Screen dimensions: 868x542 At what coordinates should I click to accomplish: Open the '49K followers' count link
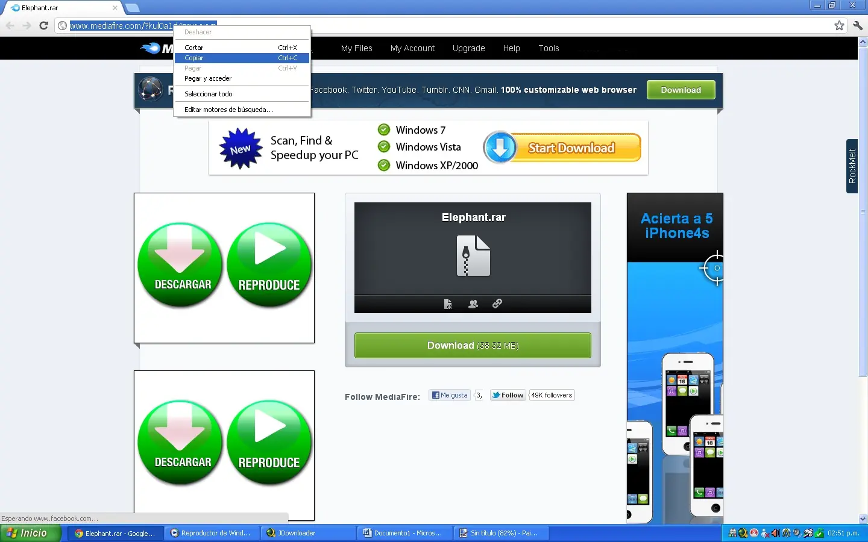[552, 395]
